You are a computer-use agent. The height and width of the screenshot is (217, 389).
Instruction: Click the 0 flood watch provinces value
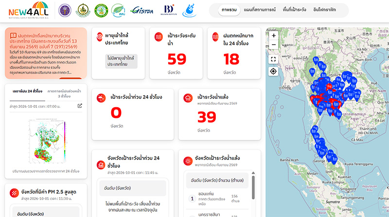click(116, 113)
